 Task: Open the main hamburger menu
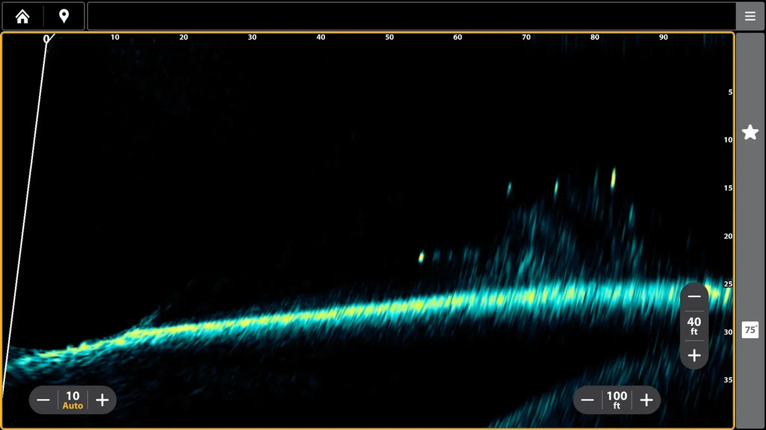[750, 16]
